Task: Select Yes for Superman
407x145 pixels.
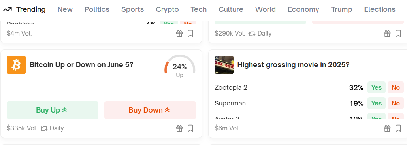Action: [x=376, y=103]
